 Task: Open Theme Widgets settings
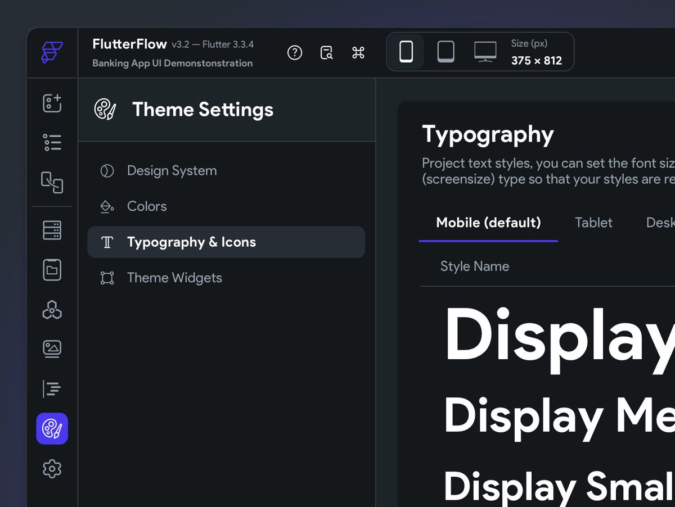point(174,278)
